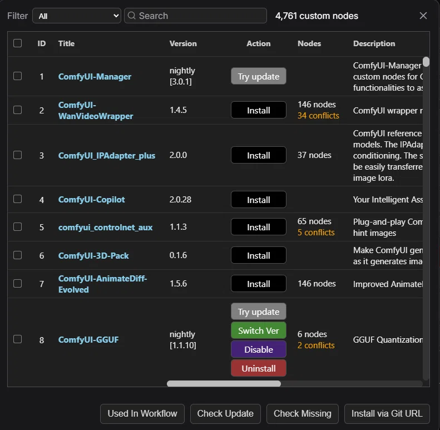The image size is (440, 430).
Task: Click Install via Git URL button
Action: 387,413
